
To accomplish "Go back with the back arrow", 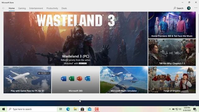I will coord(3,8).
